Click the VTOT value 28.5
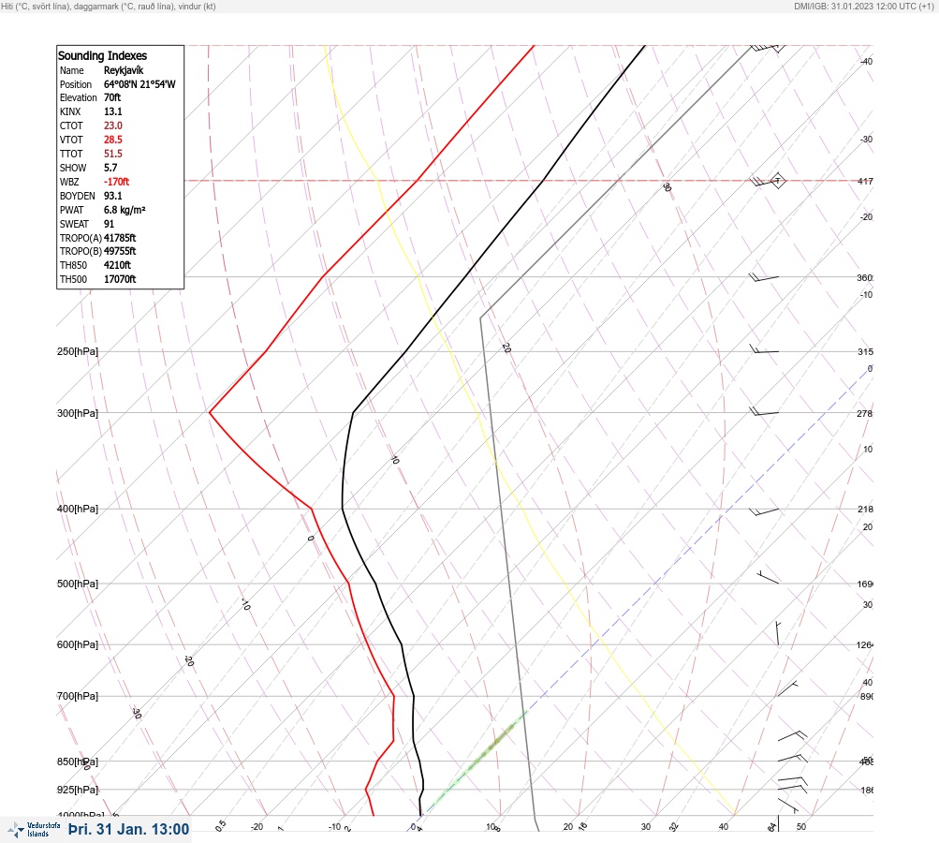 pyautogui.click(x=112, y=140)
